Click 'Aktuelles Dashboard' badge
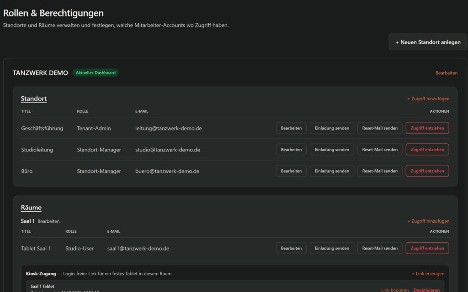Viewport: 468px width, 292px height. coord(96,73)
